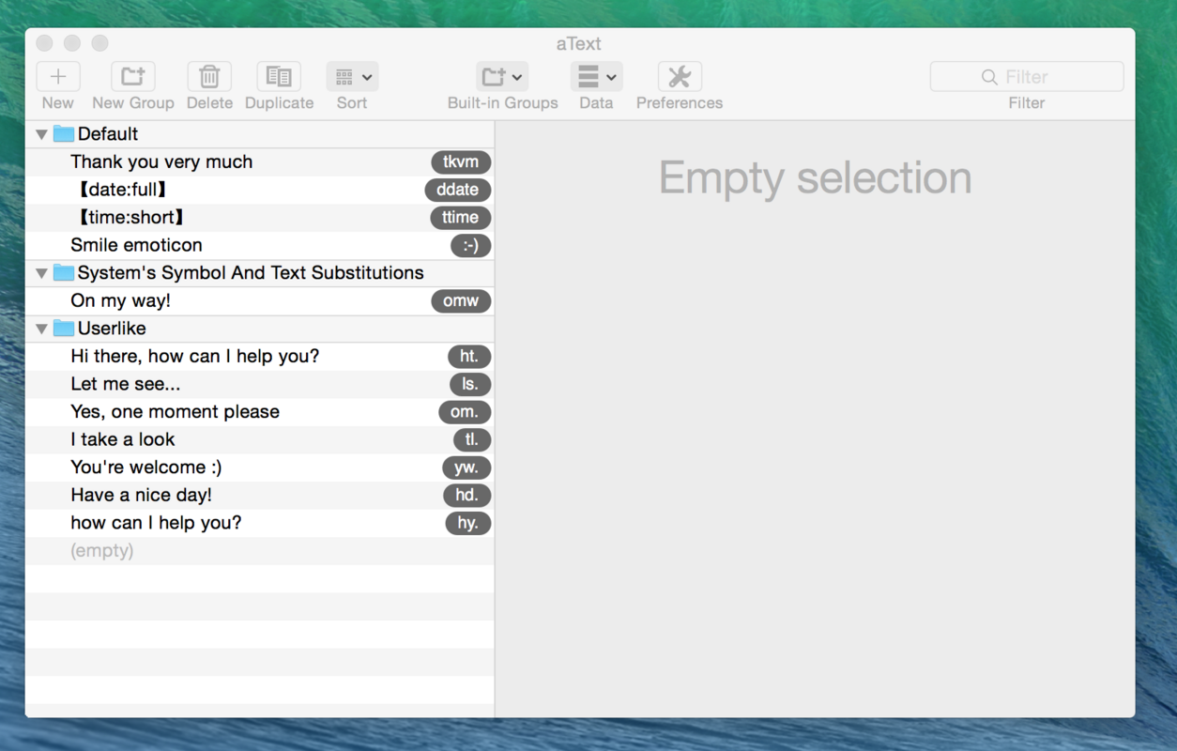Open the Data dropdown chevron
This screenshot has width=1177, height=751.
click(x=610, y=77)
